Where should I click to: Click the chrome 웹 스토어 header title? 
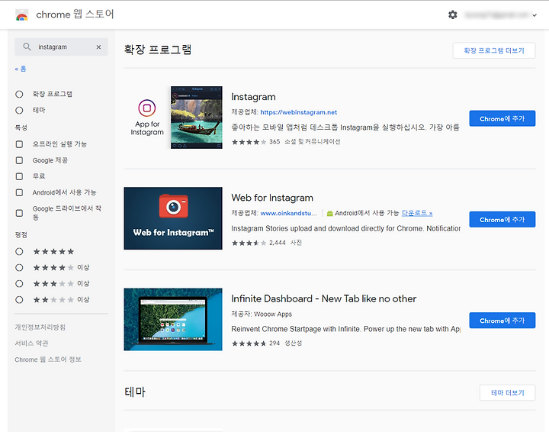[75, 14]
